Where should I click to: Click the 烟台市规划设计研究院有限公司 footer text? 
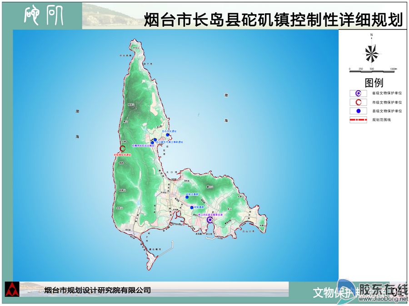click(x=97, y=290)
